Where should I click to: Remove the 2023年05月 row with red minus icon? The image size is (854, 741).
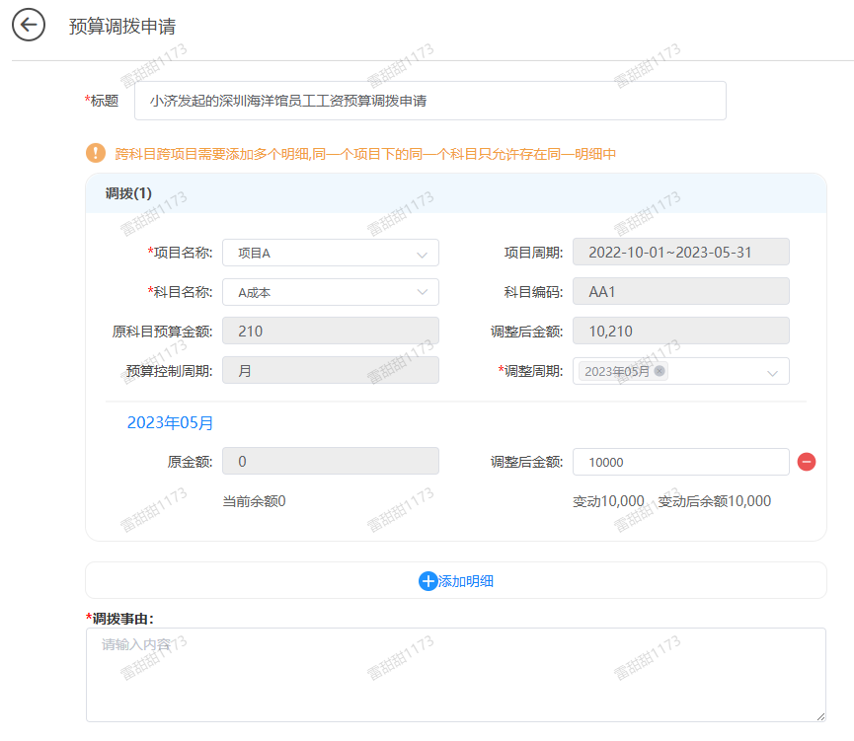pos(806,462)
